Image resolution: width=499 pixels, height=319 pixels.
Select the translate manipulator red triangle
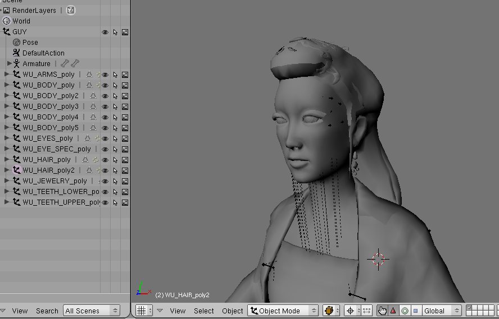[393, 311]
